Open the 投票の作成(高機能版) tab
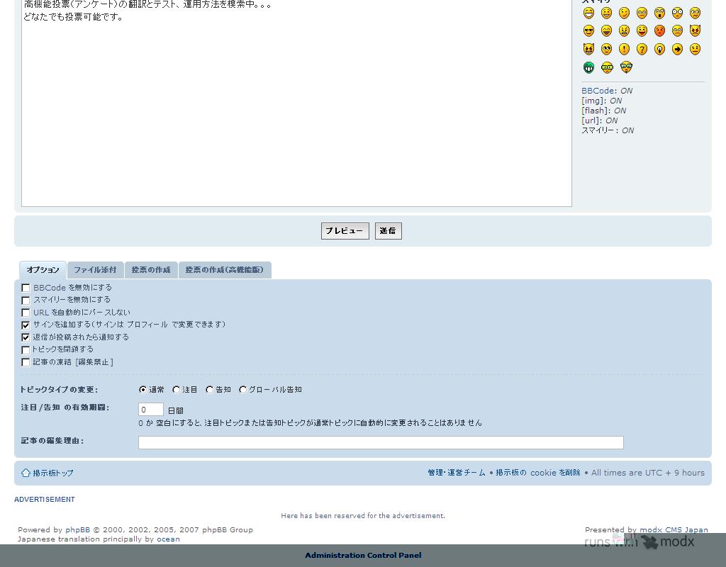This screenshot has height=567, width=726. (224, 270)
